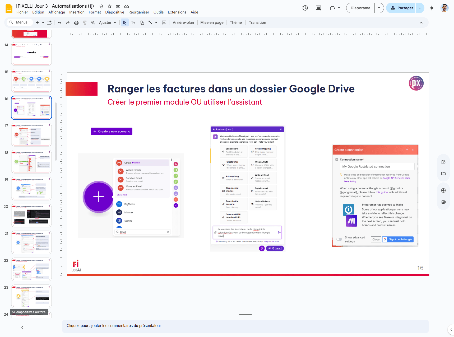Image resolution: width=454 pixels, height=337 pixels.
Task: Open the security shield icon beside title
Action: [x=101, y=6]
